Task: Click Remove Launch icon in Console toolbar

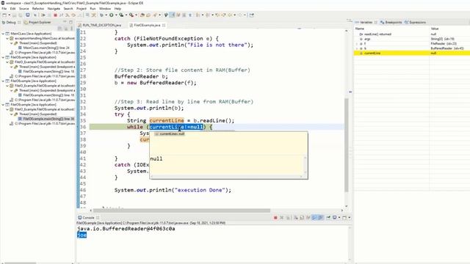Action: [x=281, y=218]
